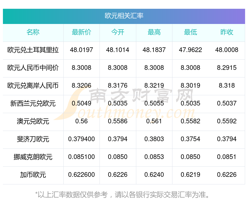Click 斐济刀欧元 今开 value 0.3794

pyautogui.click(x=118, y=139)
